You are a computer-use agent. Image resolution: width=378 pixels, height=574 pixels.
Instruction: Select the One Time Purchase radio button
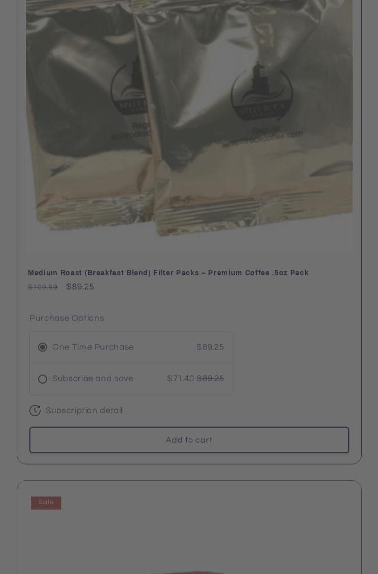click(x=43, y=347)
